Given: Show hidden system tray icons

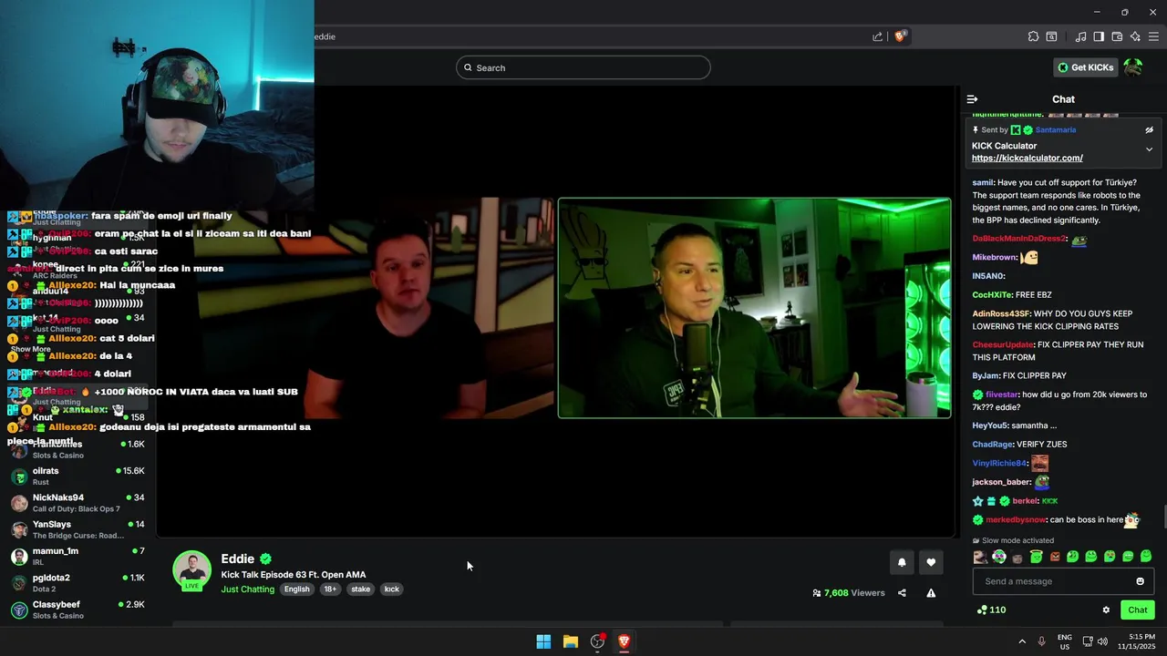Looking at the screenshot, I should point(1022,641).
